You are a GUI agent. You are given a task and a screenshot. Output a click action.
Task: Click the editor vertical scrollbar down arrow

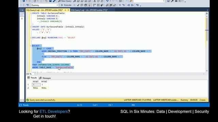207,71
